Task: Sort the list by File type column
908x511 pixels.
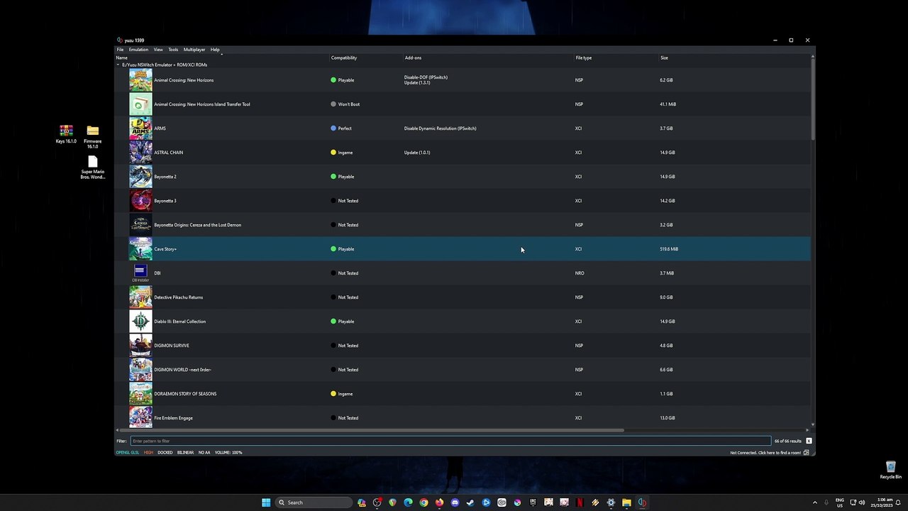Action: pyautogui.click(x=584, y=57)
